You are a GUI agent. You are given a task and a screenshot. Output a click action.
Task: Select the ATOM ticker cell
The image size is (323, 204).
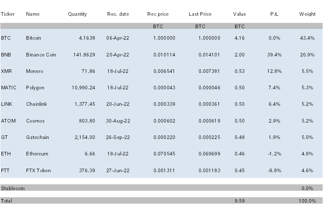coord(8,121)
